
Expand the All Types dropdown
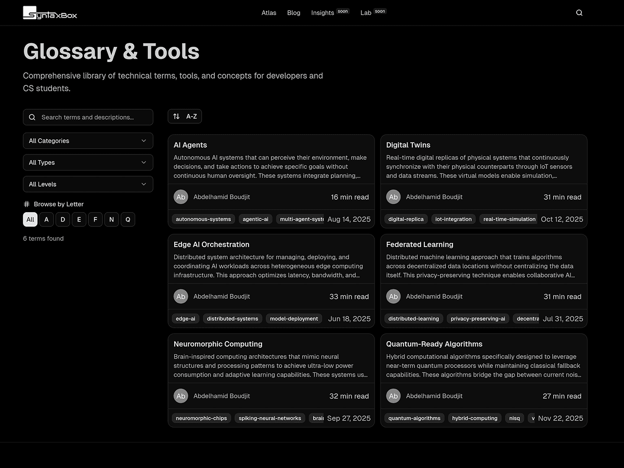coord(88,163)
